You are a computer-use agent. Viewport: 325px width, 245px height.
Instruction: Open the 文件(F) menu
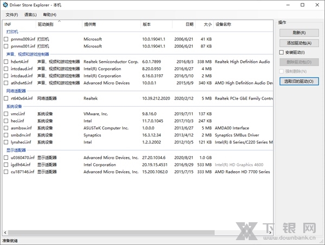11,15
